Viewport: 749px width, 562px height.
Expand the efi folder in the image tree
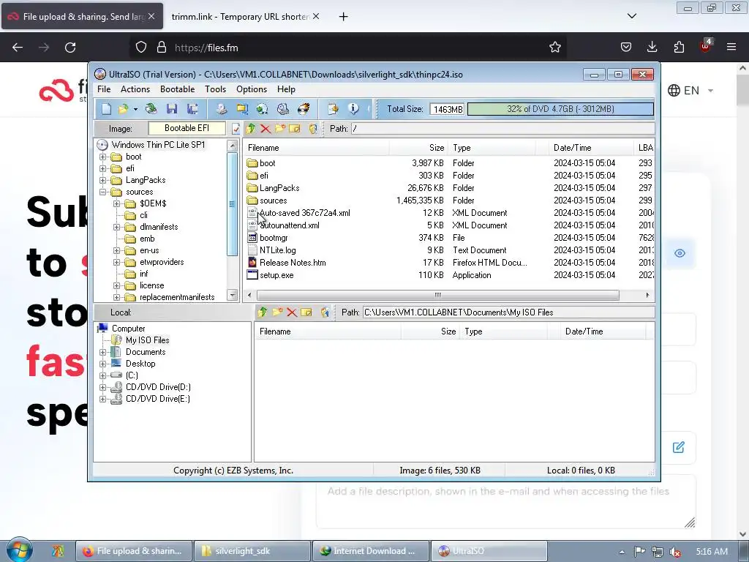point(102,169)
